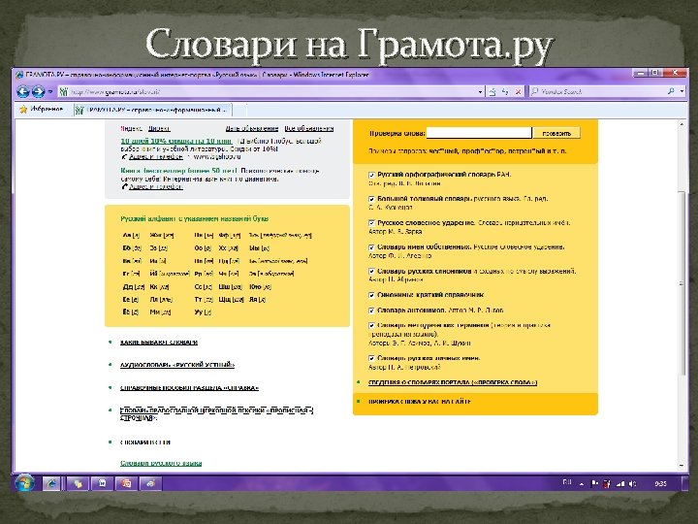
Task: Open the Проверка слова у вас на сайте link
Action: tap(420, 402)
